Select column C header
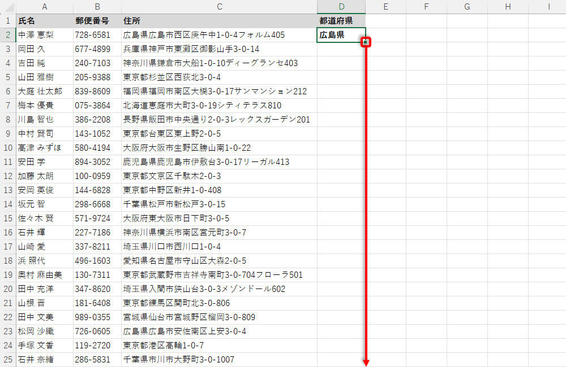 (x=219, y=7)
